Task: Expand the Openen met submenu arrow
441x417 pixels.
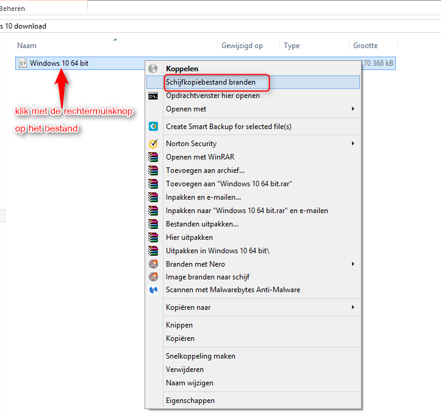Action: pos(353,108)
